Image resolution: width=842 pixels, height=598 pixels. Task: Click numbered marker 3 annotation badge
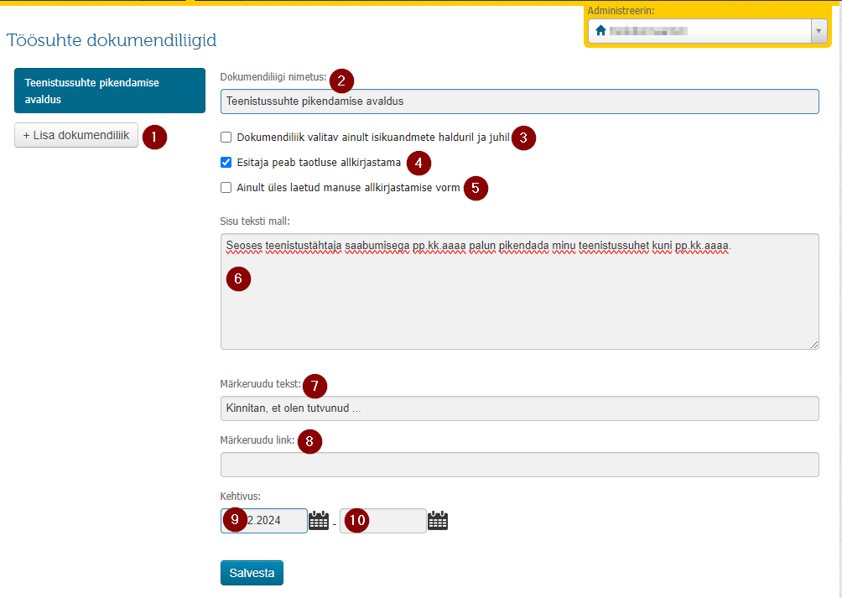pyautogui.click(x=523, y=138)
